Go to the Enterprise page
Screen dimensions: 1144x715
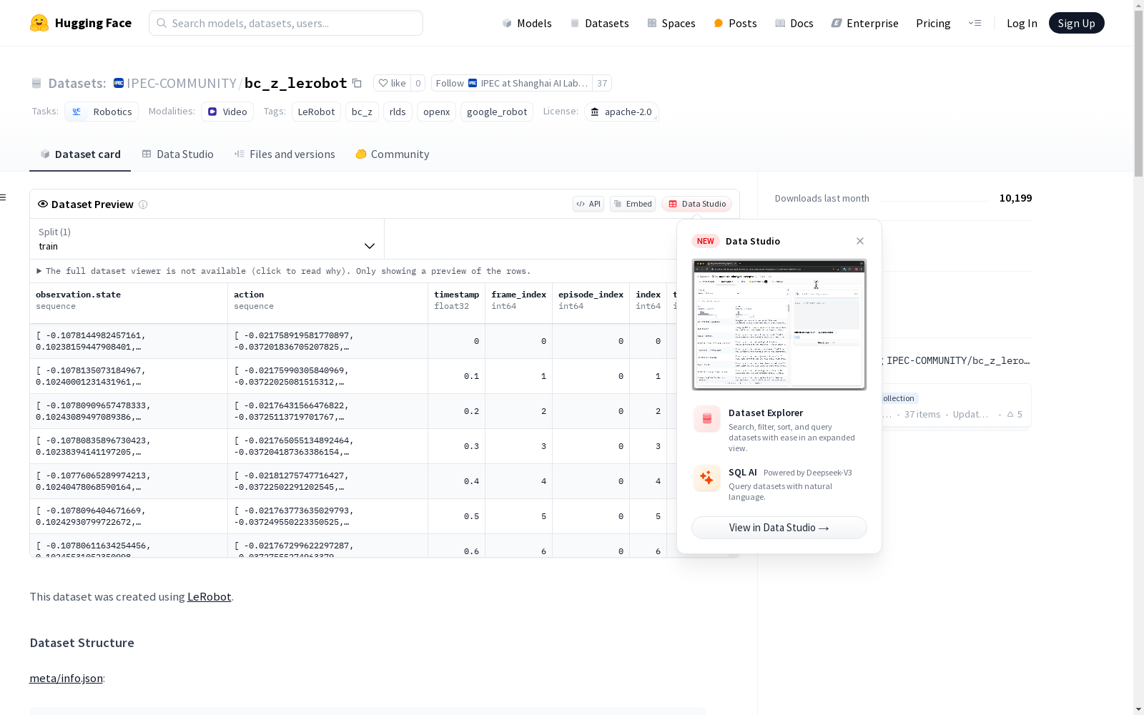[865, 23]
